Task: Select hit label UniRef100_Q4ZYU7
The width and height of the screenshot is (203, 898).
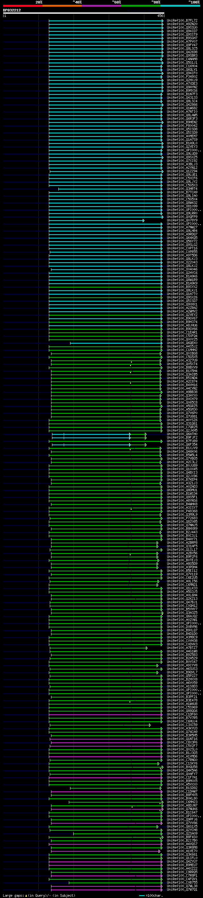Action: [x=182, y=861]
